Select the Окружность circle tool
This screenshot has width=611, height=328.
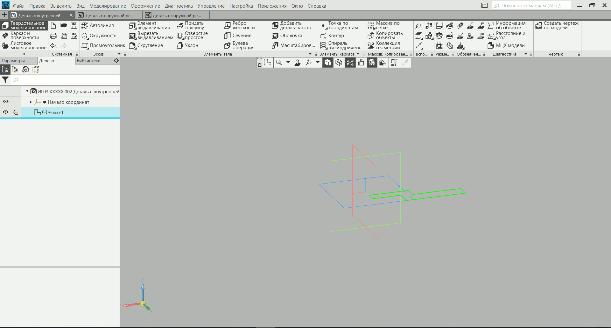(99, 36)
